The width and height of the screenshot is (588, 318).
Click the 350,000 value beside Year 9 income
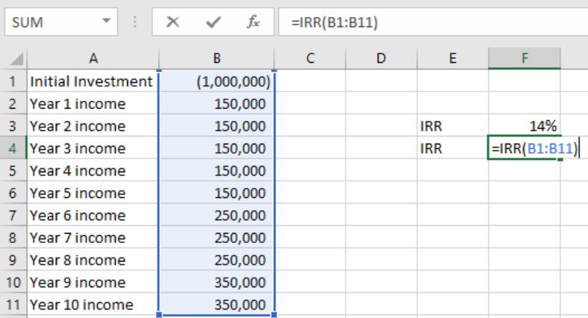pos(217,282)
